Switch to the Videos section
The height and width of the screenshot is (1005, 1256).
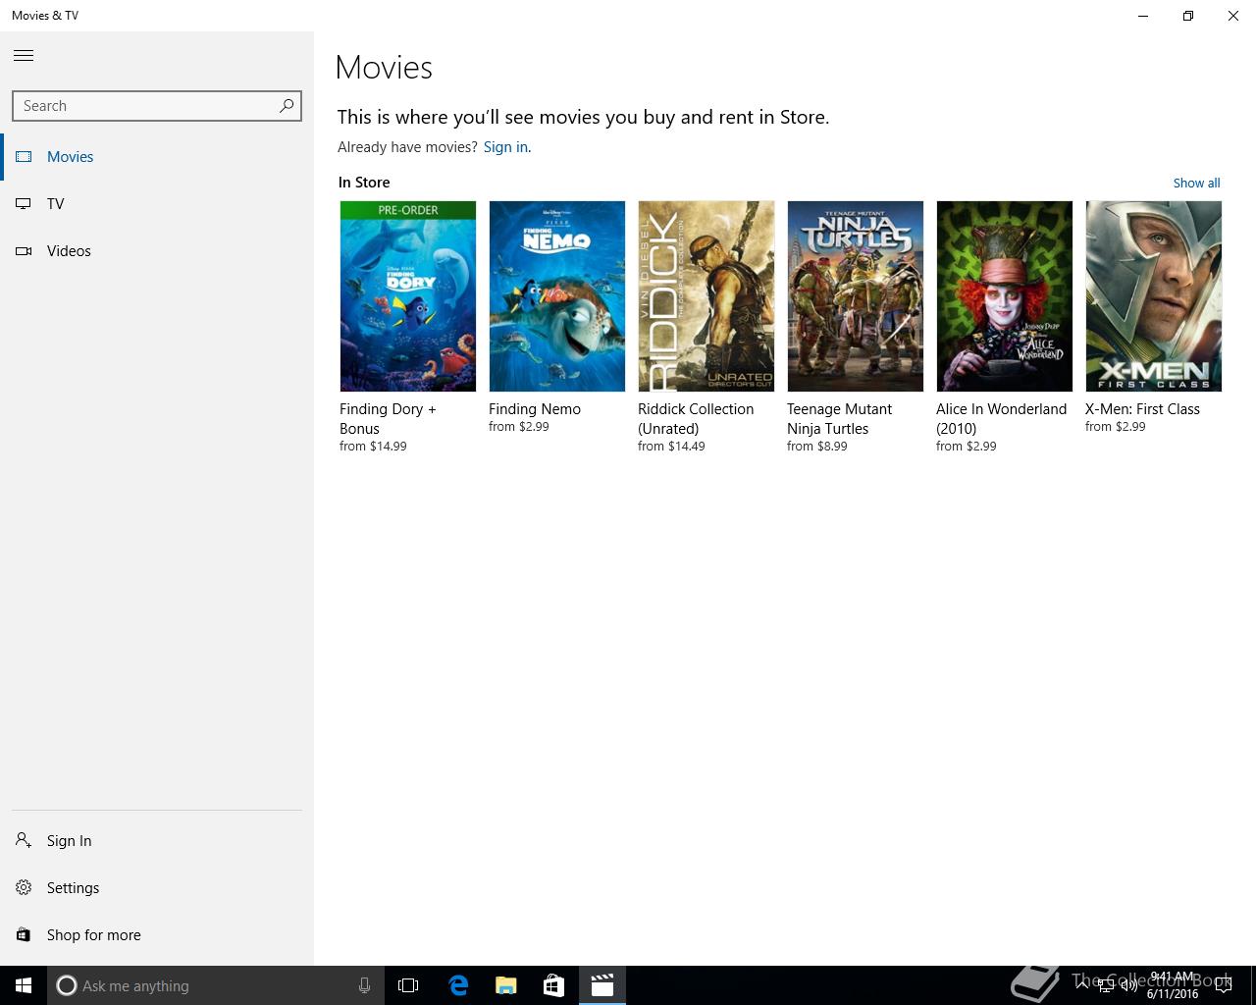pyautogui.click(x=69, y=251)
